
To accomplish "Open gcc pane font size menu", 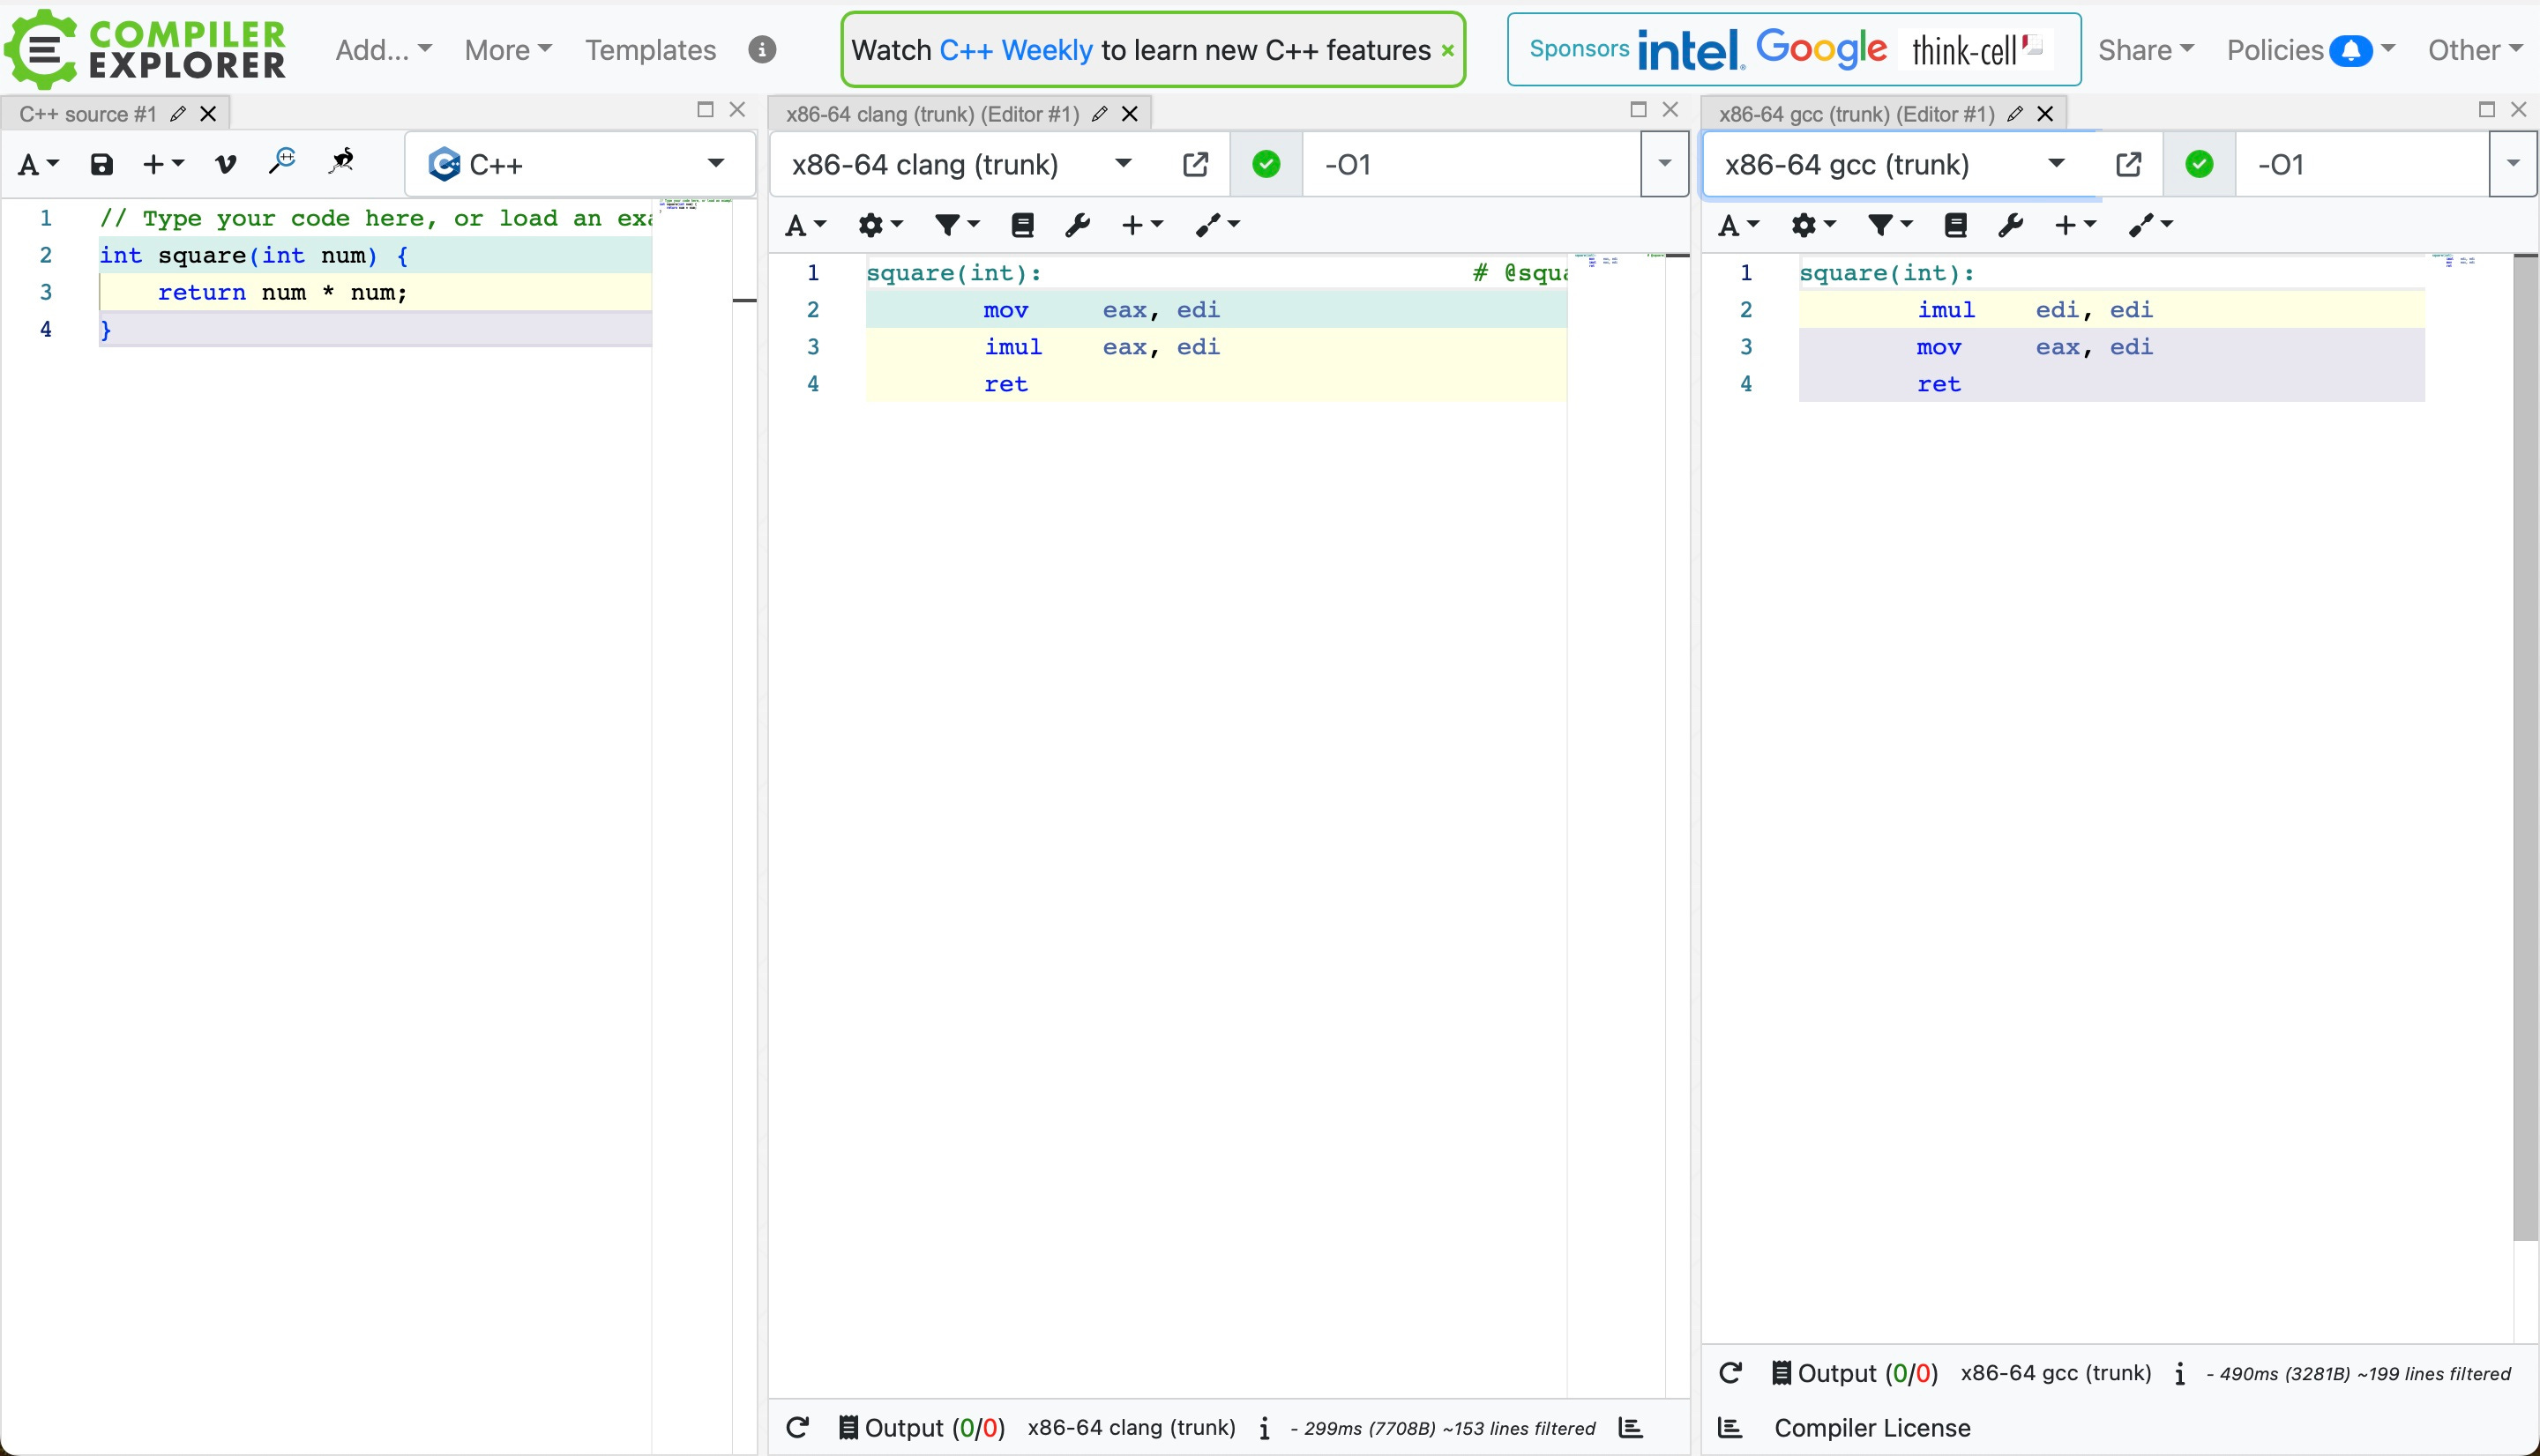I will tap(1738, 225).
